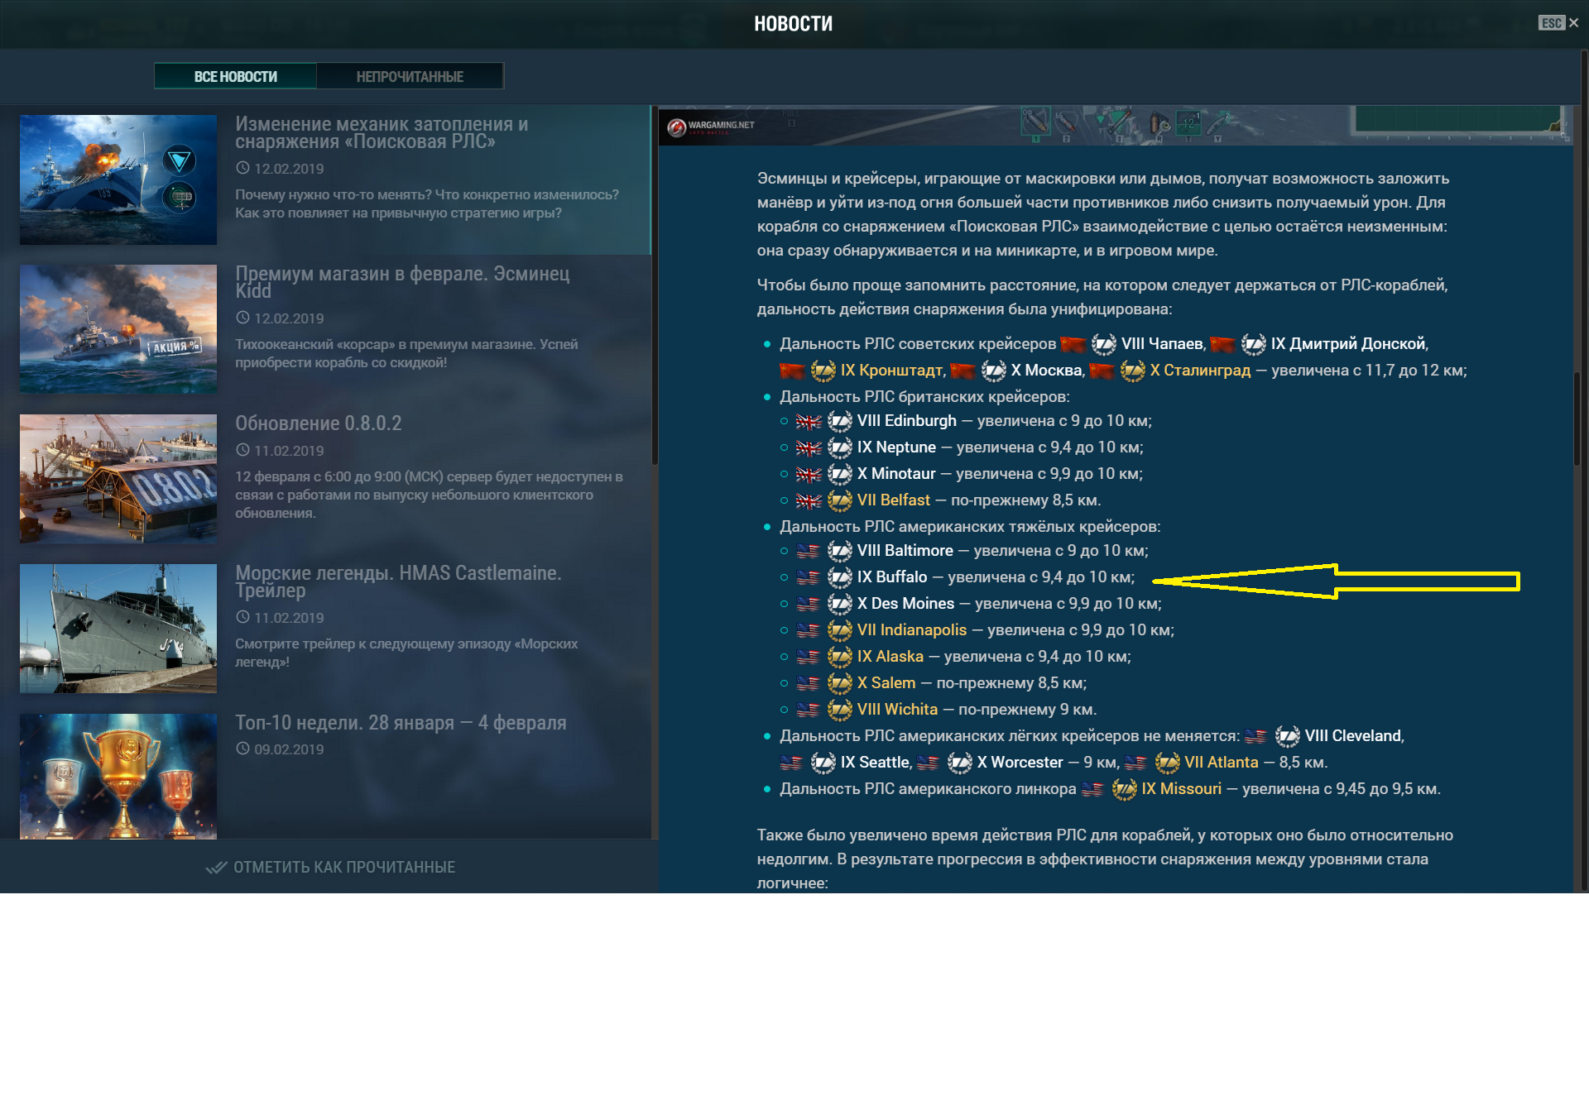This screenshot has width=1589, height=1110.
Task: Click the premium icon beside VIII Wichita
Action: pos(839,710)
